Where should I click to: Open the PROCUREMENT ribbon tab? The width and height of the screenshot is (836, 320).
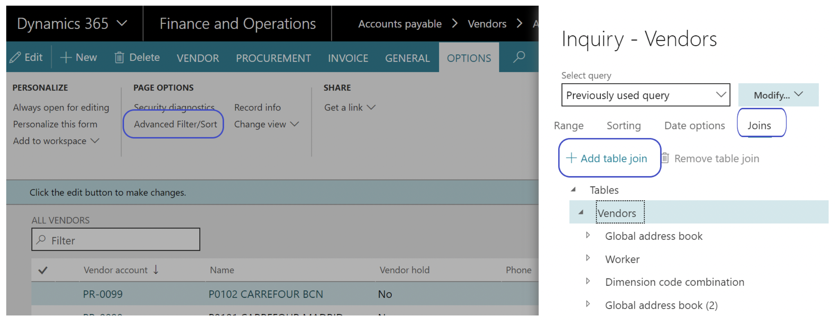pyautogui.click(x=273, y=58)
